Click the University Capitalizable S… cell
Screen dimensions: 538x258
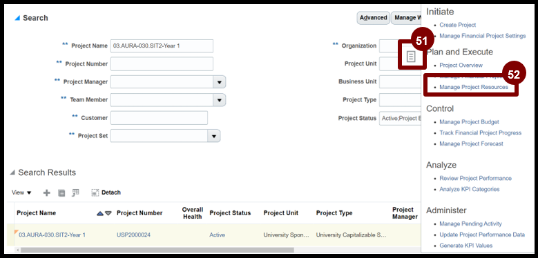[351, 235]
